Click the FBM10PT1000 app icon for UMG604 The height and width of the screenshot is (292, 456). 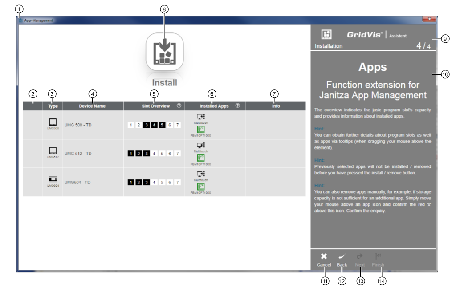point(201,187)
